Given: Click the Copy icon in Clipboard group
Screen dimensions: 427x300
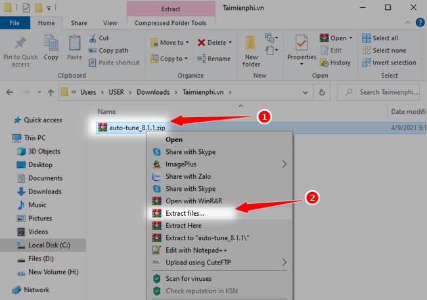Looking at the screenshot, I should [51, 43].
